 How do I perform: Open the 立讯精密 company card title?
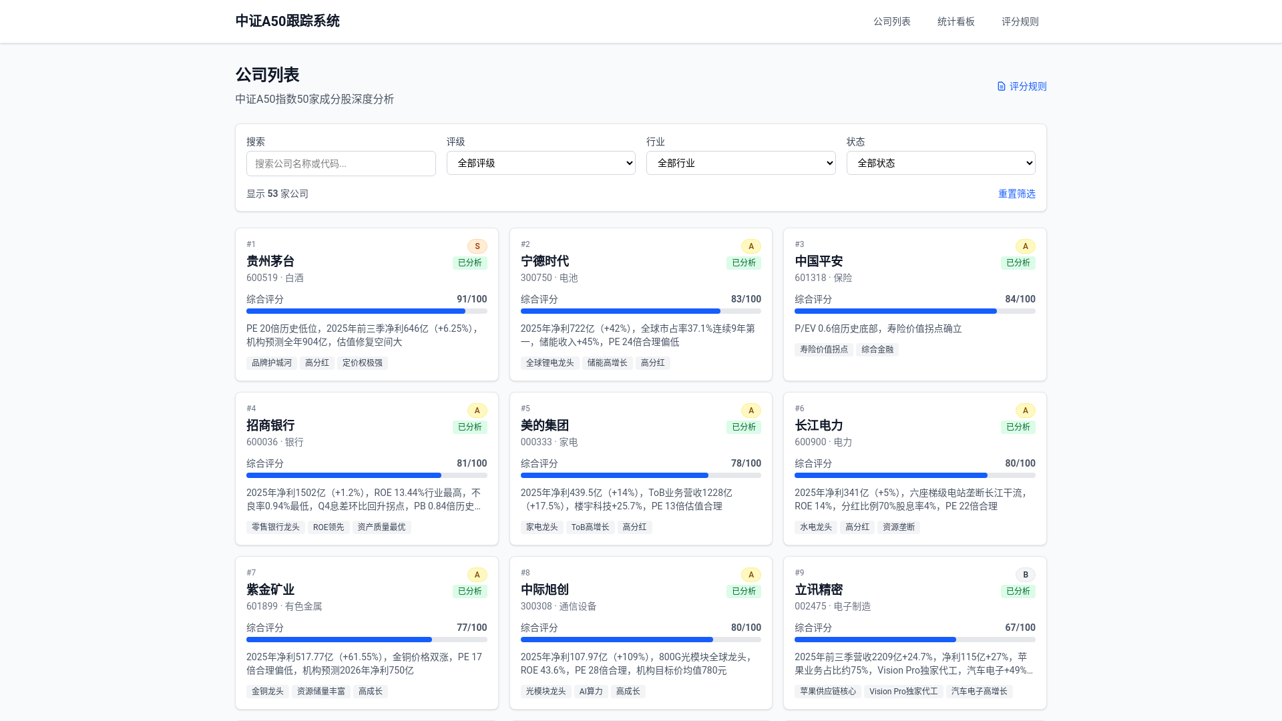click(819, 589)
